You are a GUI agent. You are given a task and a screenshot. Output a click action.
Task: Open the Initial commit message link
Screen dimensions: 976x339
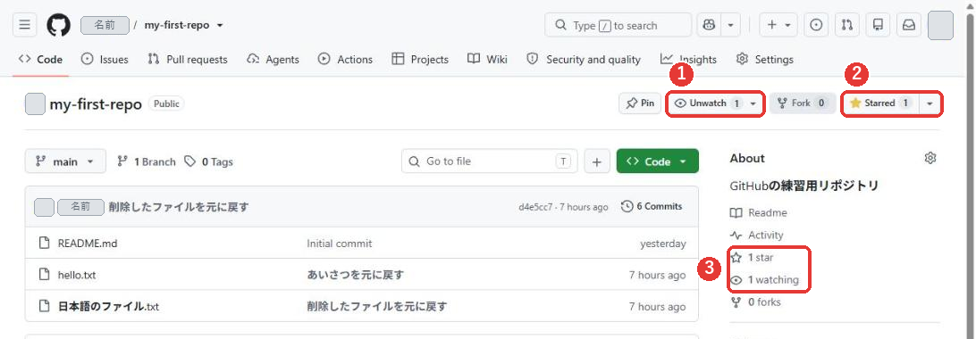(x=340, y=244)
